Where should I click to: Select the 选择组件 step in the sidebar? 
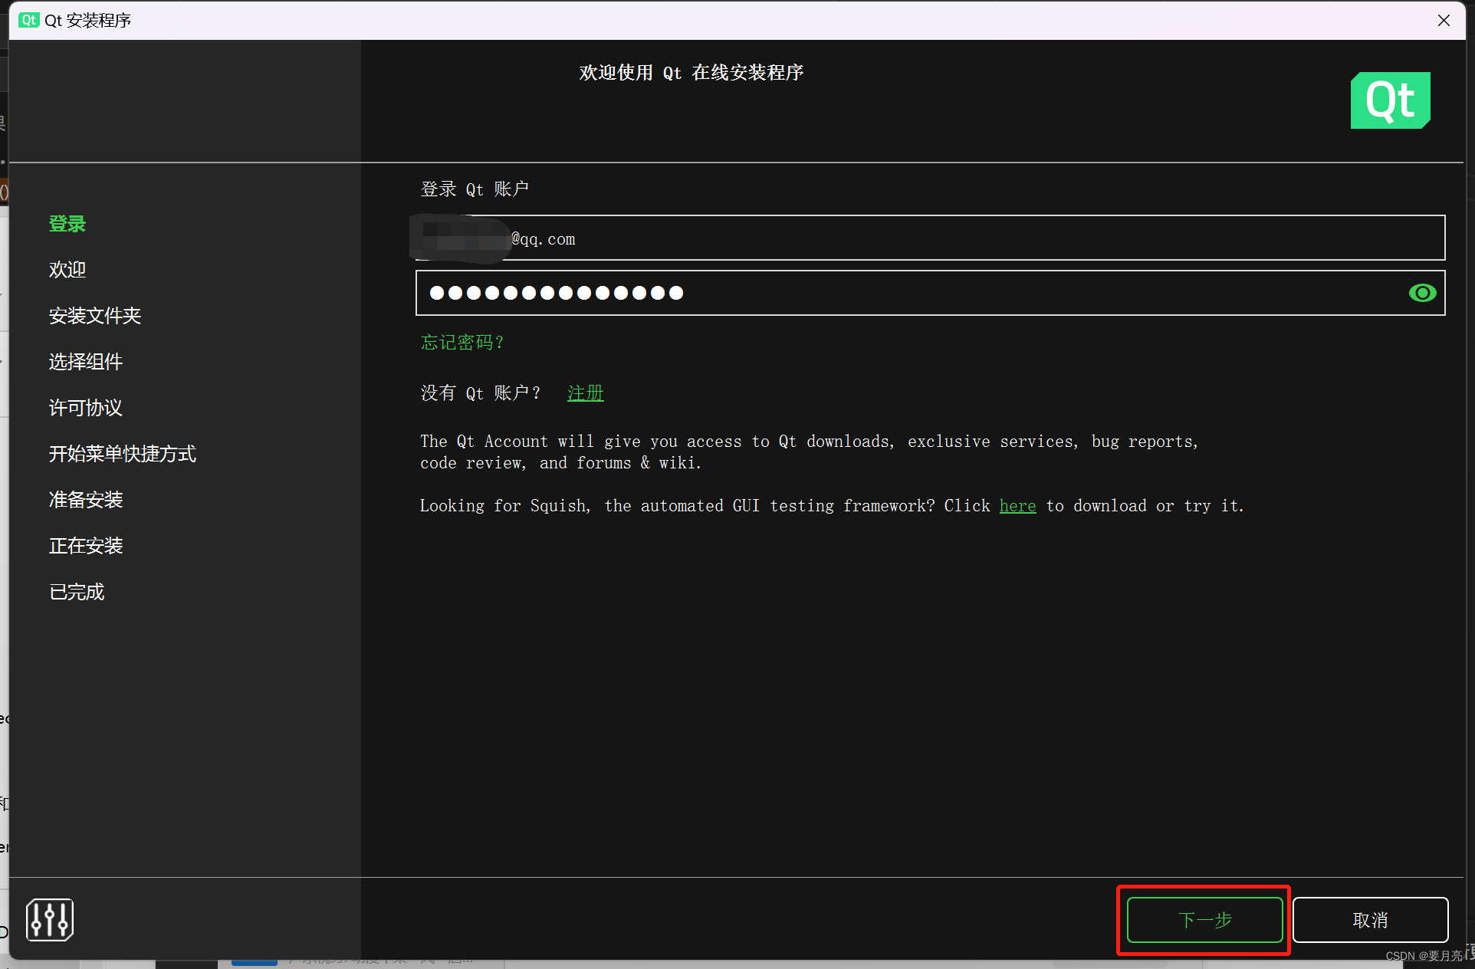pos(86,362)
